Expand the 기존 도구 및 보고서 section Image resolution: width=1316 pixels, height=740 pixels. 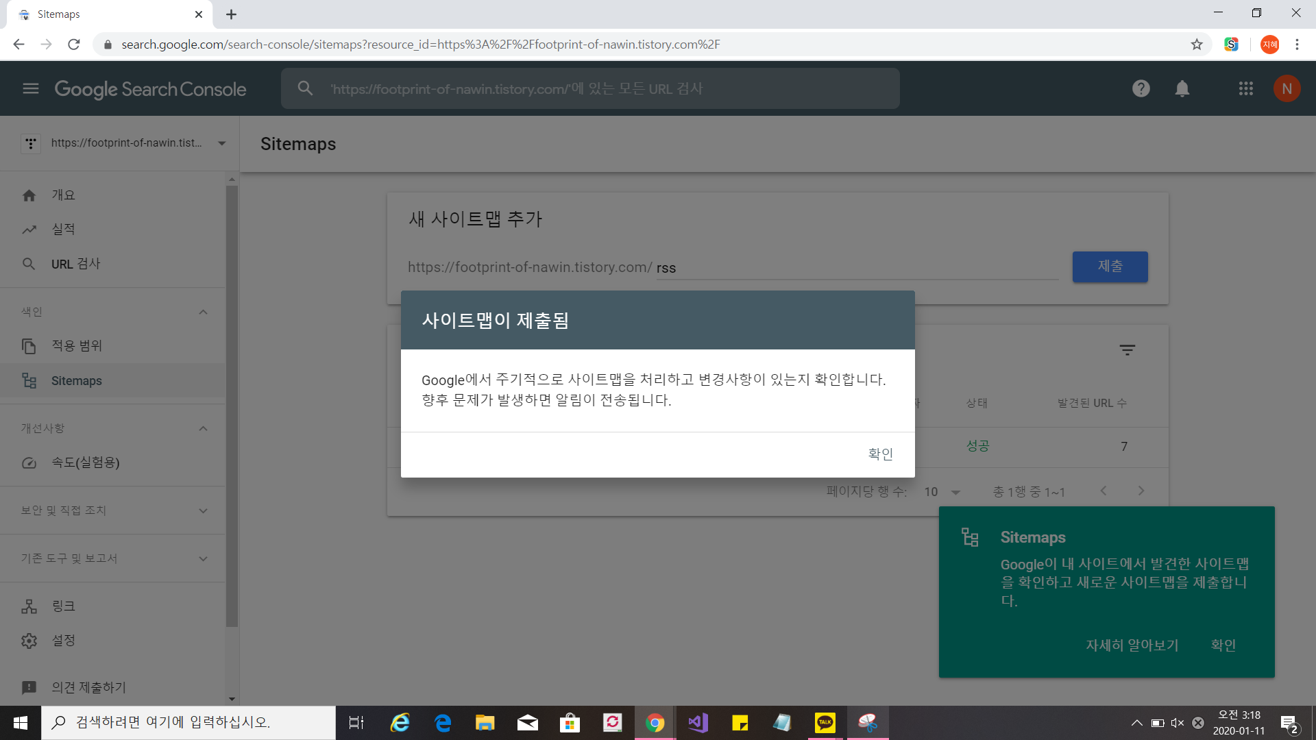pyautogui.click(x=203, y=558)
